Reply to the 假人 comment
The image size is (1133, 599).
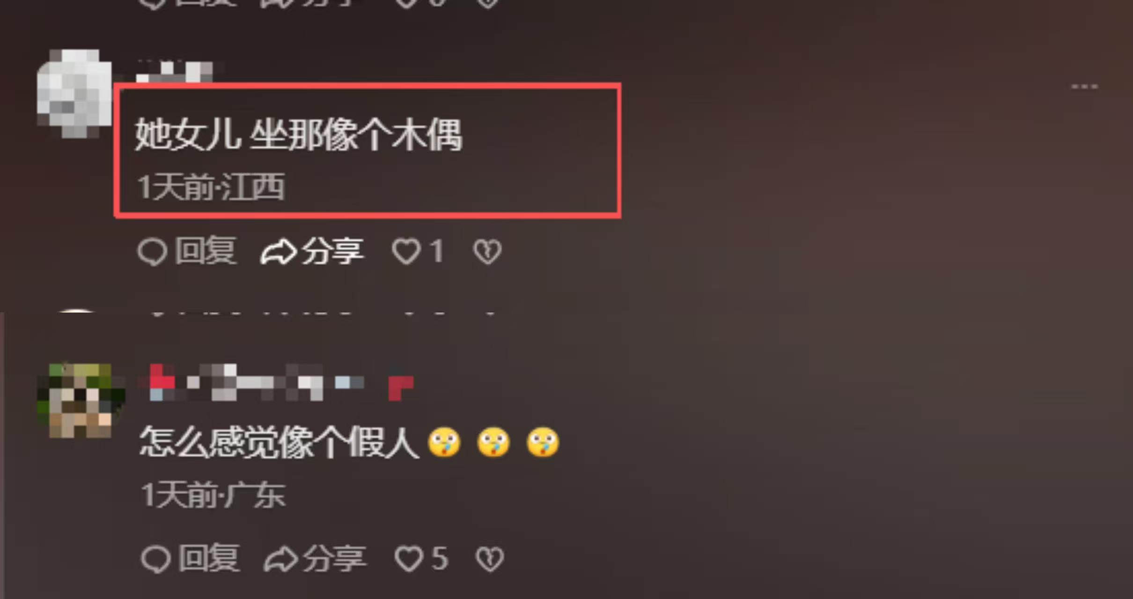(191, 558)
